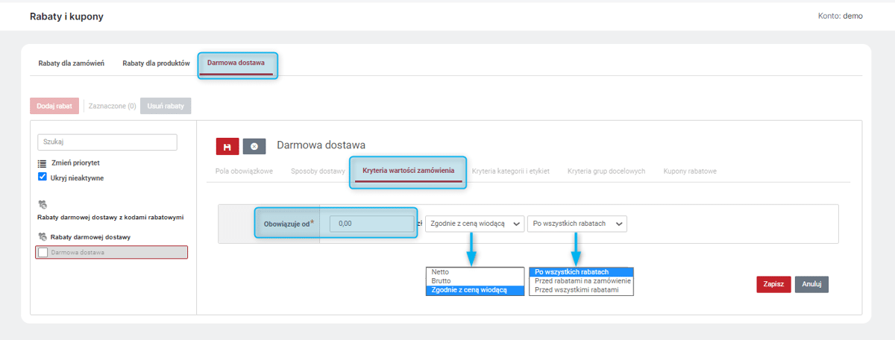The image size is (895, 340).
Task: Click the Obowiązuje od amount field
Action: (371, 224)
